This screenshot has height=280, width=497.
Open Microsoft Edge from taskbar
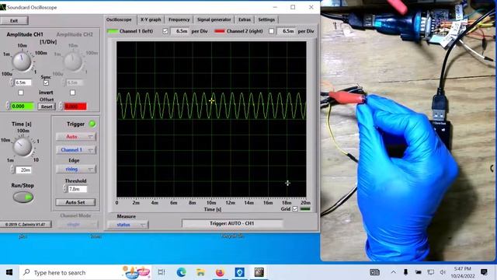181,272
